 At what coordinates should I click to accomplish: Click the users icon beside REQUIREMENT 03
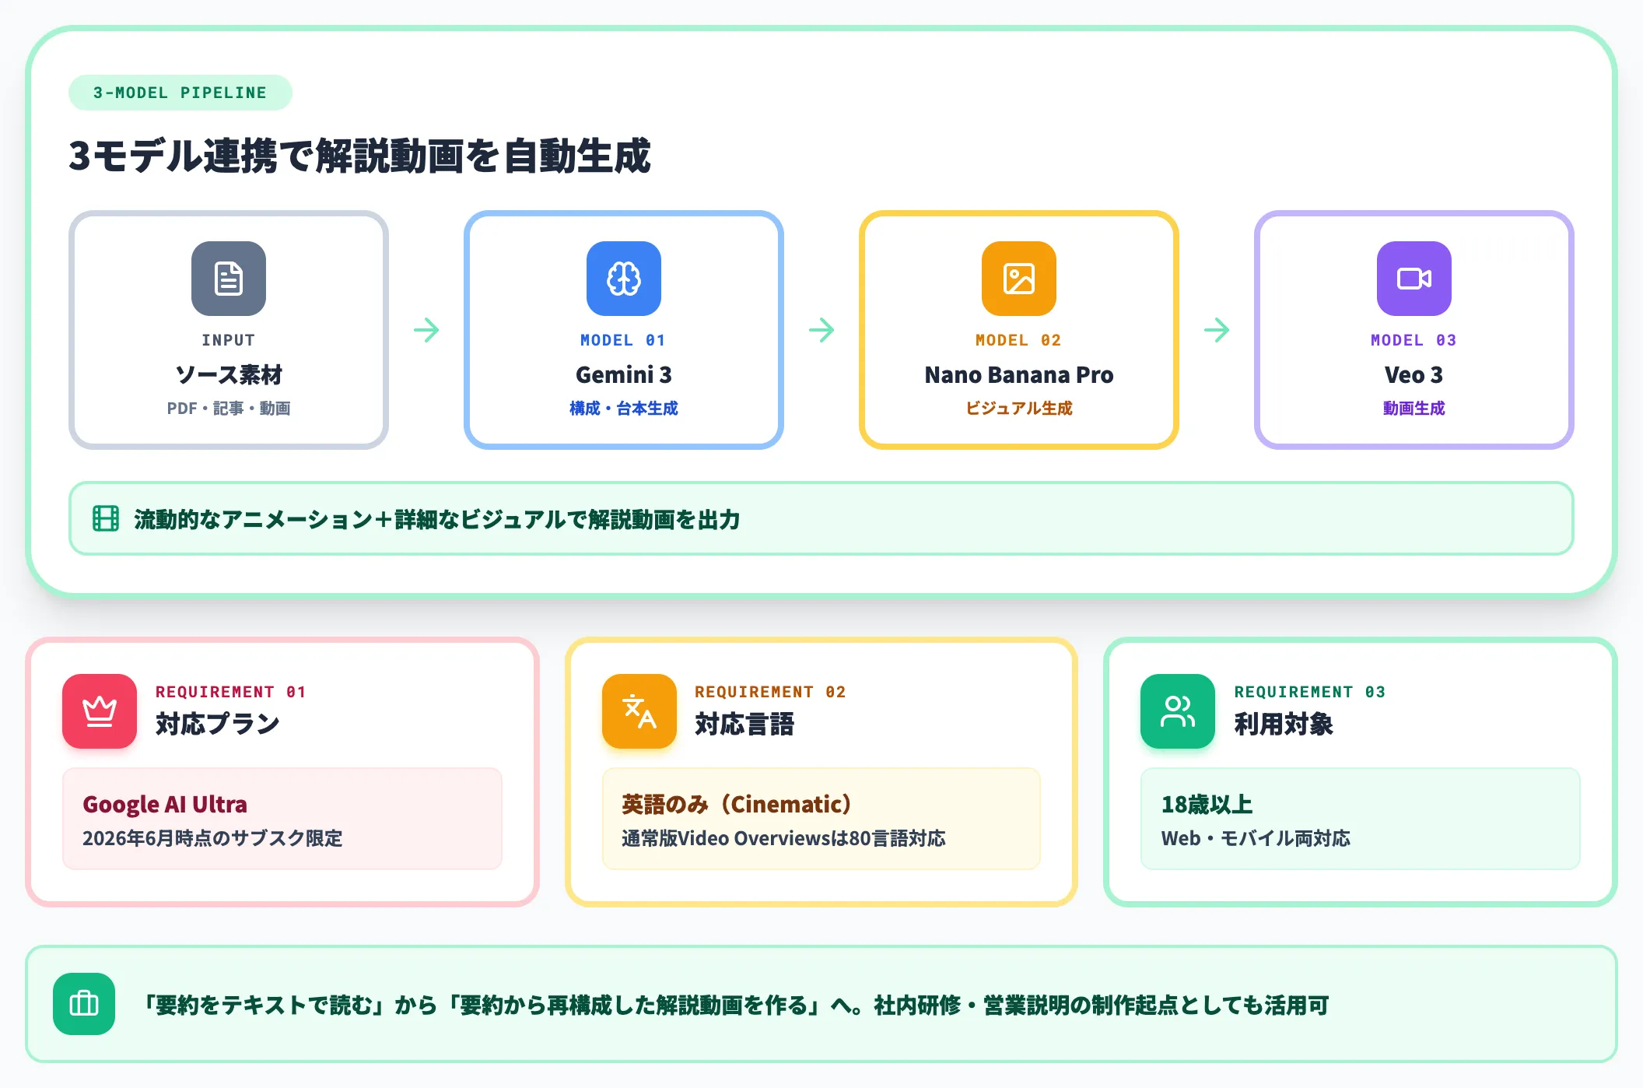pyautogui.click(x=1178, y=711)
